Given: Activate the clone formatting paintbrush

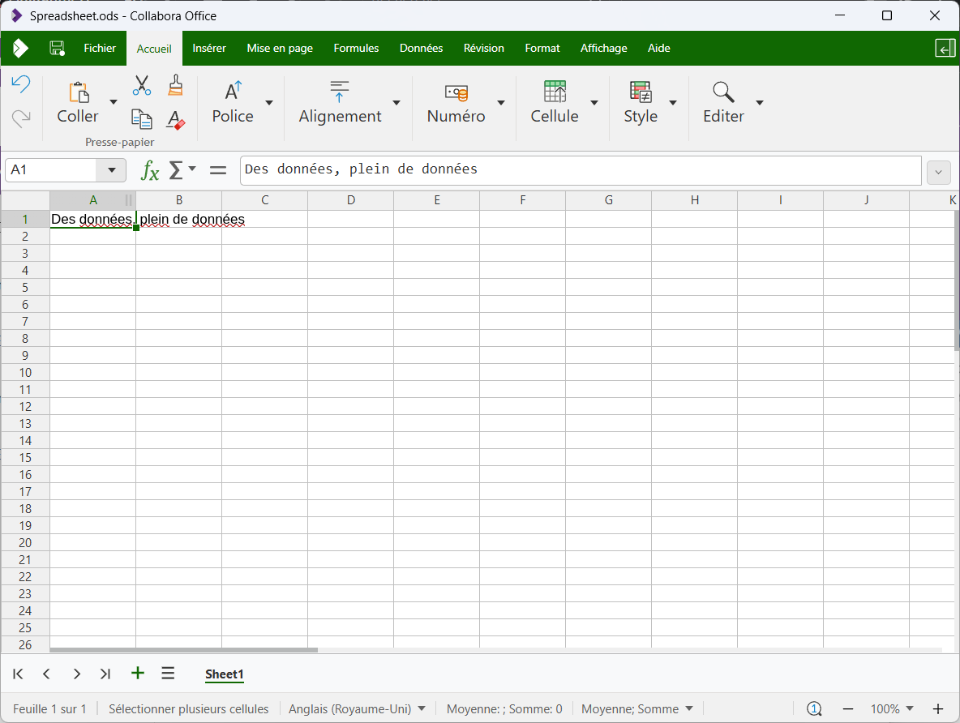Looking at the screenshot, I should pos(175,85).
